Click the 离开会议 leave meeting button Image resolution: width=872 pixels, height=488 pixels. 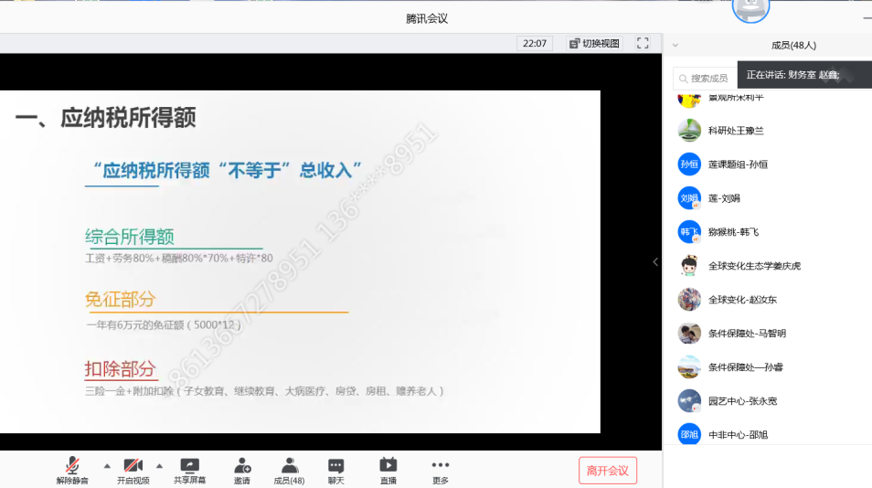pos(607,471)
